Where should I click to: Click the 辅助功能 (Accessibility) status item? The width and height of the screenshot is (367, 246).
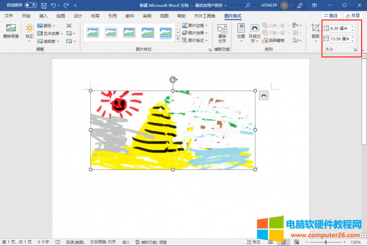click(151, 242)
